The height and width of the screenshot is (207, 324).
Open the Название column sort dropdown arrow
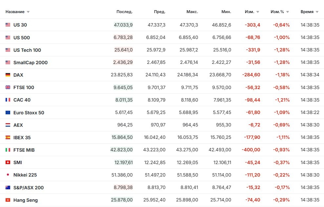28,12
